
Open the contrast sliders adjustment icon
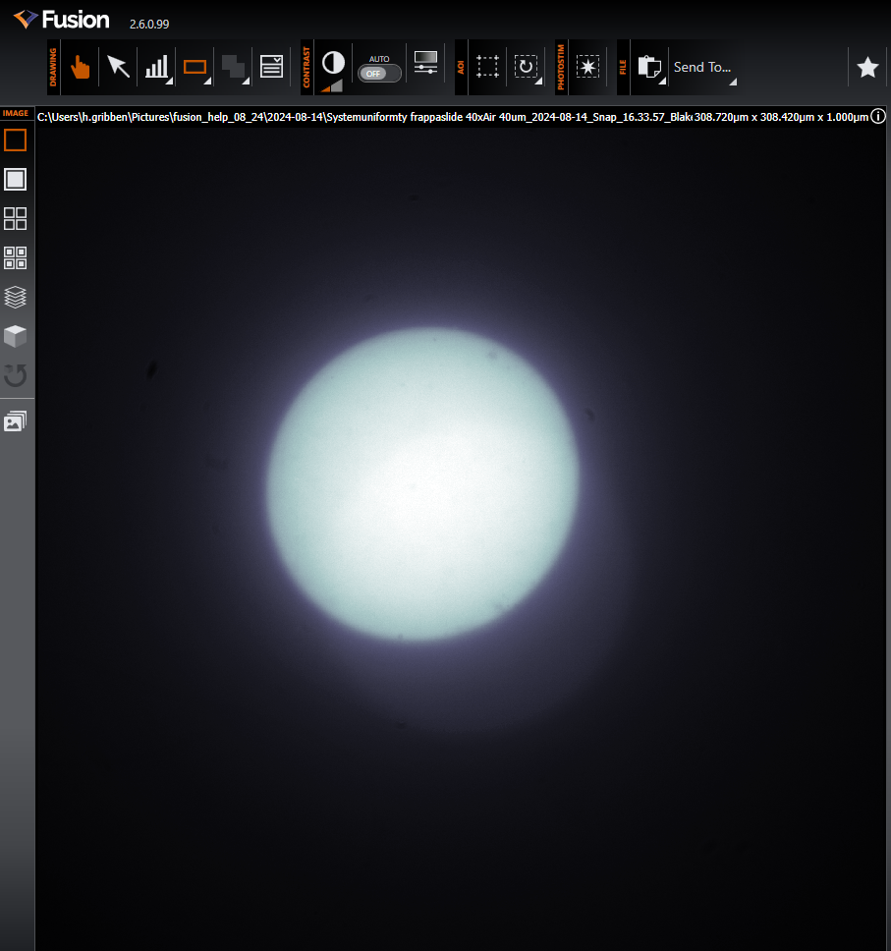click(x=425, y=63)
